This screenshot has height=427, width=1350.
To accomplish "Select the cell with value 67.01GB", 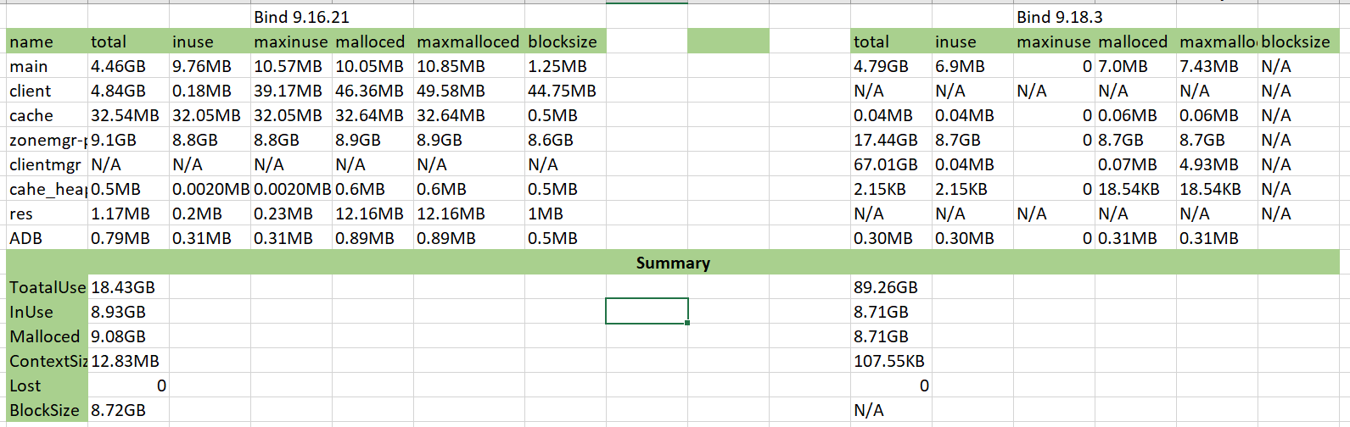I will coord(891,164).
